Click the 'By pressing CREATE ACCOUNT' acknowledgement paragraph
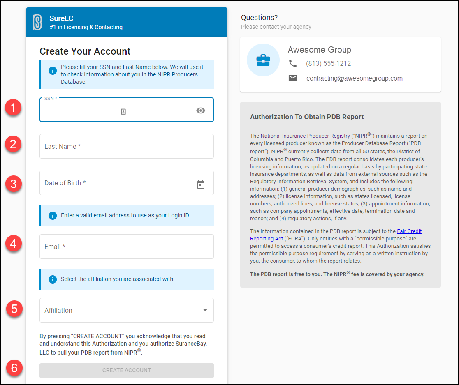The width and height of the screenshot is (459, 385). click(123, 344)
